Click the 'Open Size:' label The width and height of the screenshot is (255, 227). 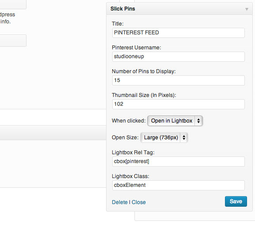pos(125,138)
